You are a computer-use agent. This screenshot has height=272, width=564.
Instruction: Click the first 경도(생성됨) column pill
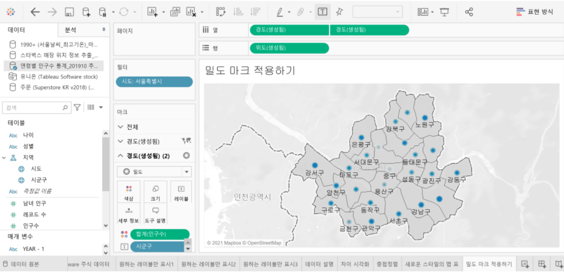point(289,30)
